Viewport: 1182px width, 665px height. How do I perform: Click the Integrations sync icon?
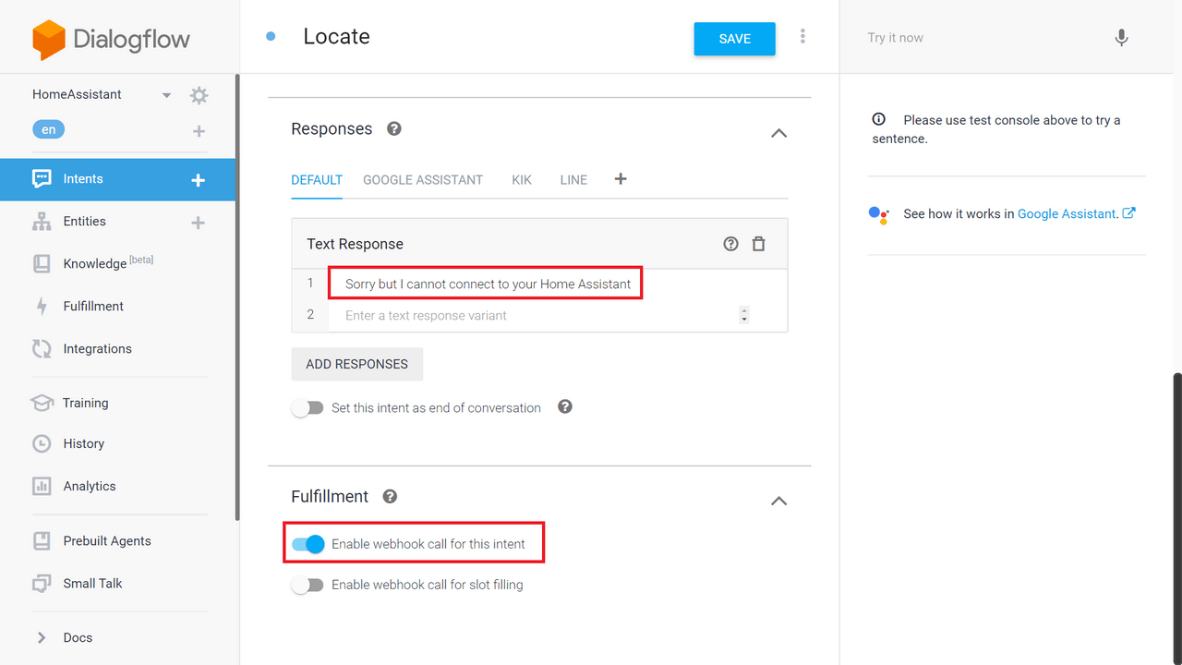42,349
